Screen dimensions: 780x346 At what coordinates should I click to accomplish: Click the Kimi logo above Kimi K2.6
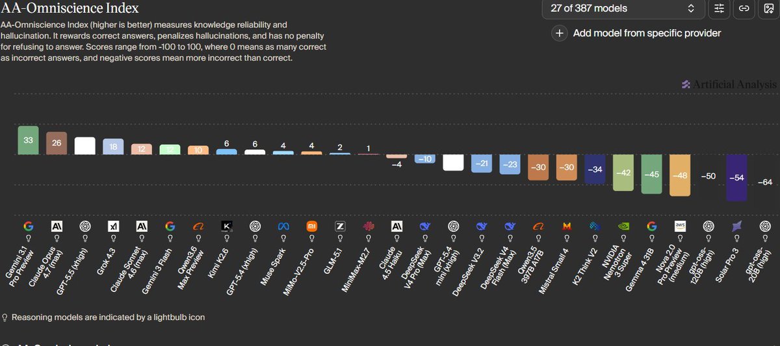(227, 227)
